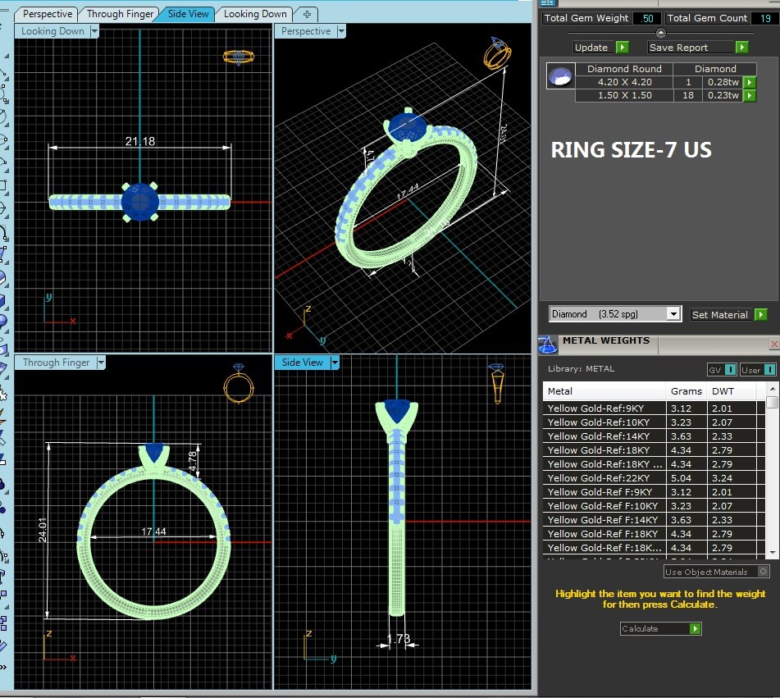This screenshot has height=698, width=780.
Task: Switch to the Looking Down tab
Action: [x=255, y=14]
